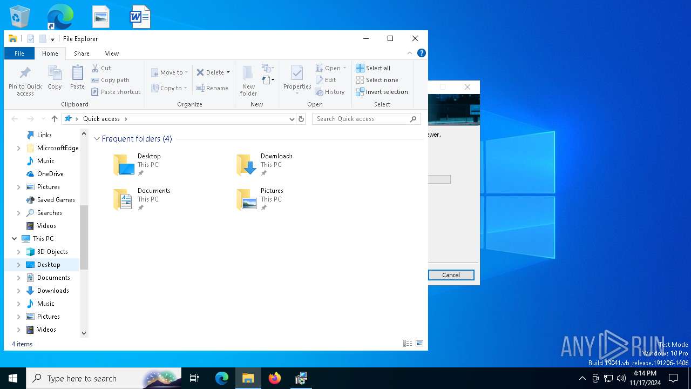Click the Windows Start button

(x=13, y=378)
